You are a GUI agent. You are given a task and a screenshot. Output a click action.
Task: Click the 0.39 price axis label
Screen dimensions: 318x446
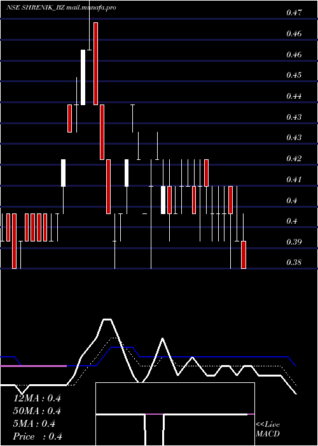pos(294,242)
